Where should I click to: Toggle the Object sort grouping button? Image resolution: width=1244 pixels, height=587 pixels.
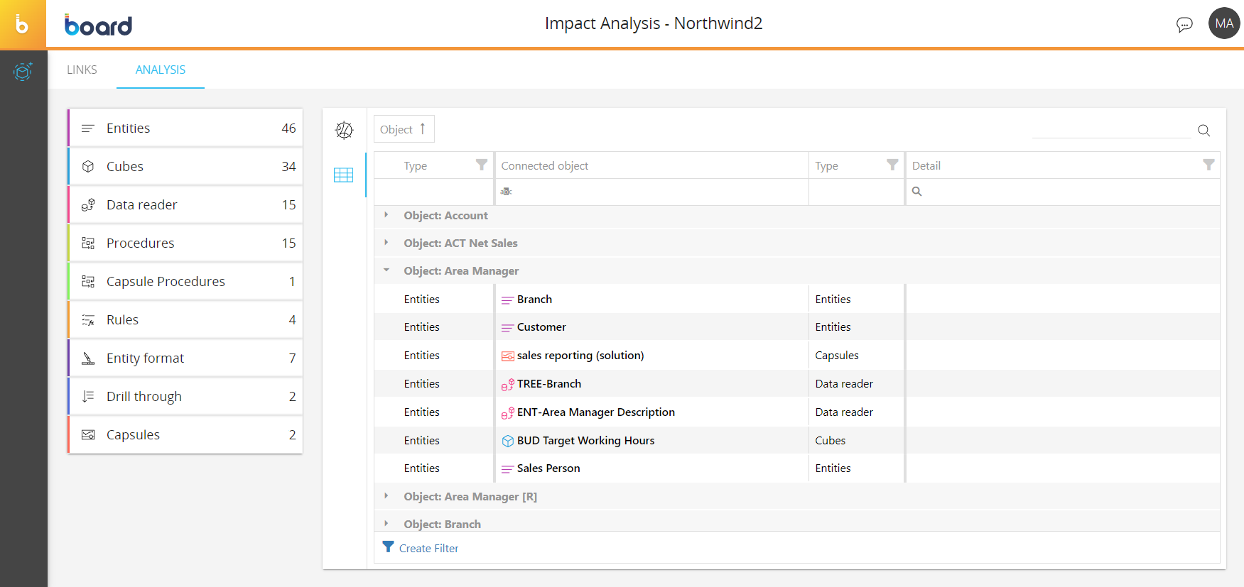[x=404, y=129]
